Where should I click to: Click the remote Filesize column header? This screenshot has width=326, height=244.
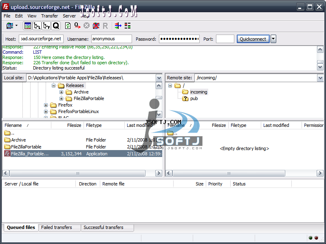(214, 125)
